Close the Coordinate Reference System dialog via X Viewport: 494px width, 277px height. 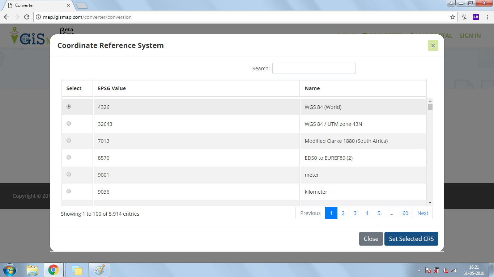coord(433,45)
